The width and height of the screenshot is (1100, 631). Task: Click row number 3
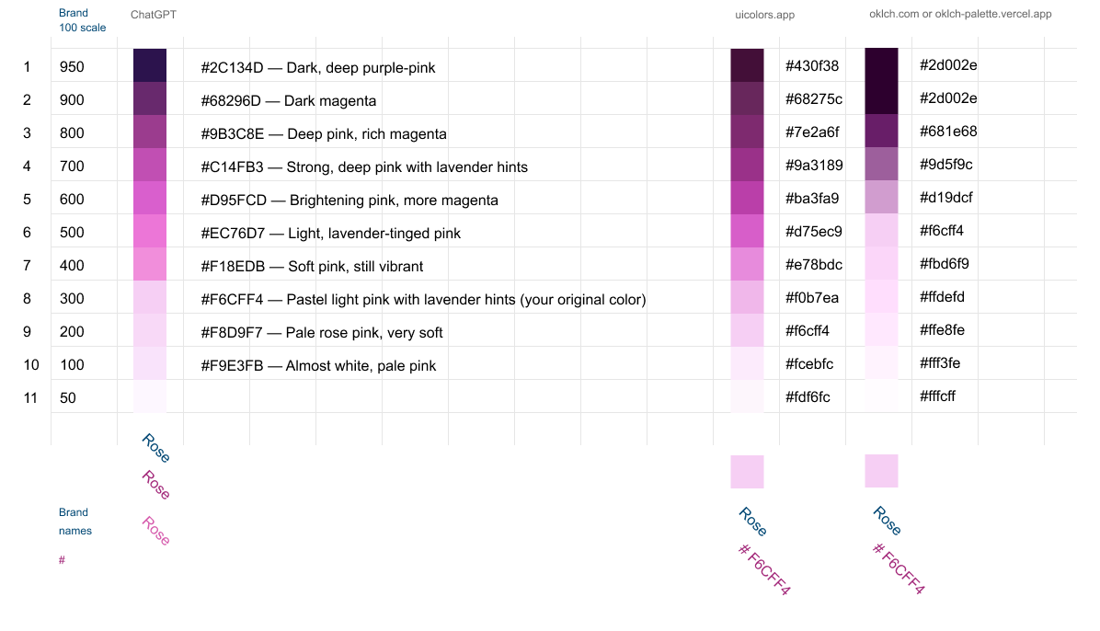point(28,132)
